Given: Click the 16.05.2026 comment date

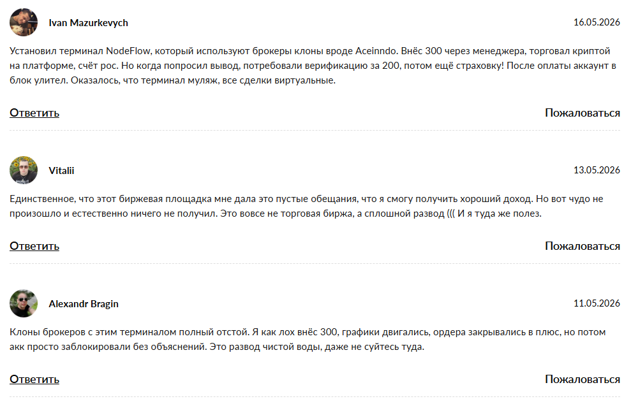Looking at the screenshot, I should click(x=597, y=22).
